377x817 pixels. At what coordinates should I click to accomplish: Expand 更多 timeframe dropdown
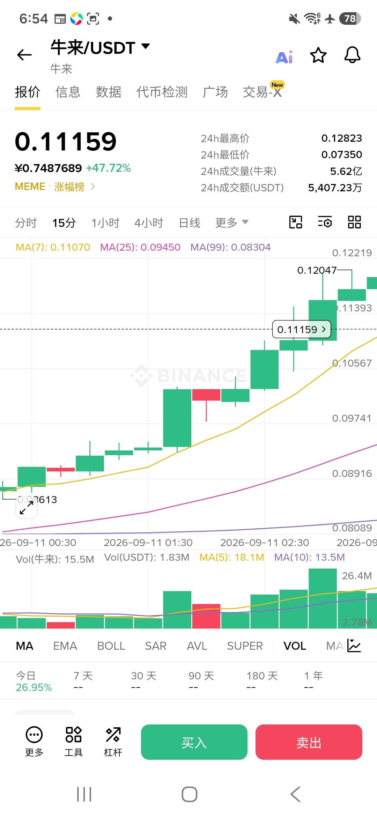point(232,222)
